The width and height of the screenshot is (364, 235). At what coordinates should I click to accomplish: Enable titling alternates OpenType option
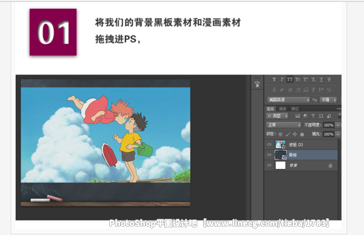(x=313, y=90)
